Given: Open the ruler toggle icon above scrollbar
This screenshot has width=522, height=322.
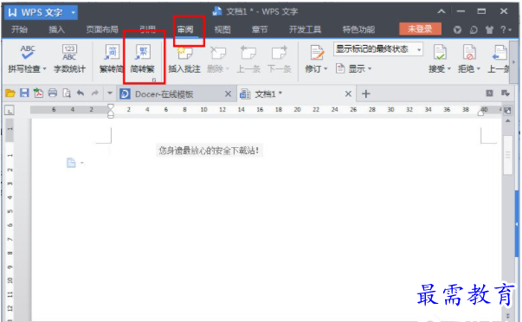Looking at the screenshot, I should [508, 110].
